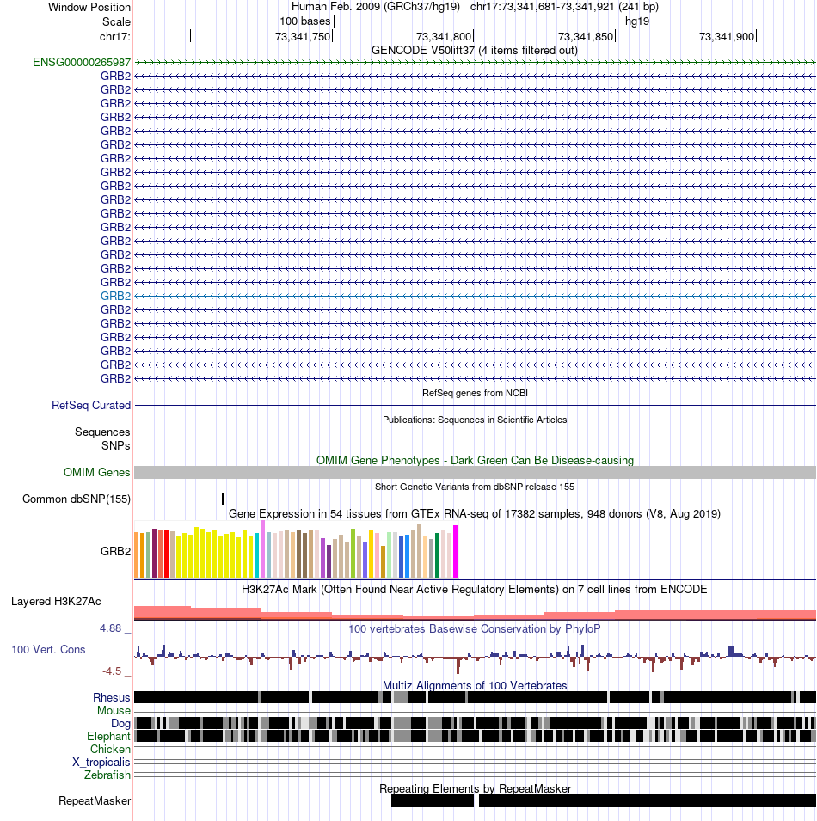817x821 pixels.
Task: Click the Scale label
Action: click(x=116, y=22)
